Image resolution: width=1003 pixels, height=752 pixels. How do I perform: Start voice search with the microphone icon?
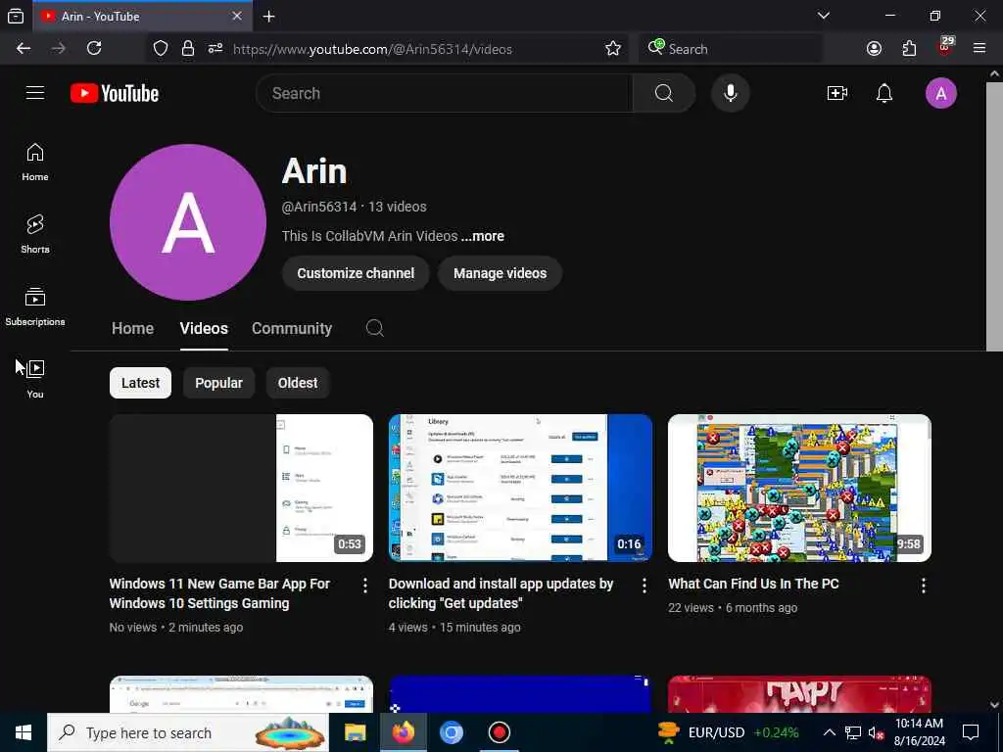pos(730,93)
